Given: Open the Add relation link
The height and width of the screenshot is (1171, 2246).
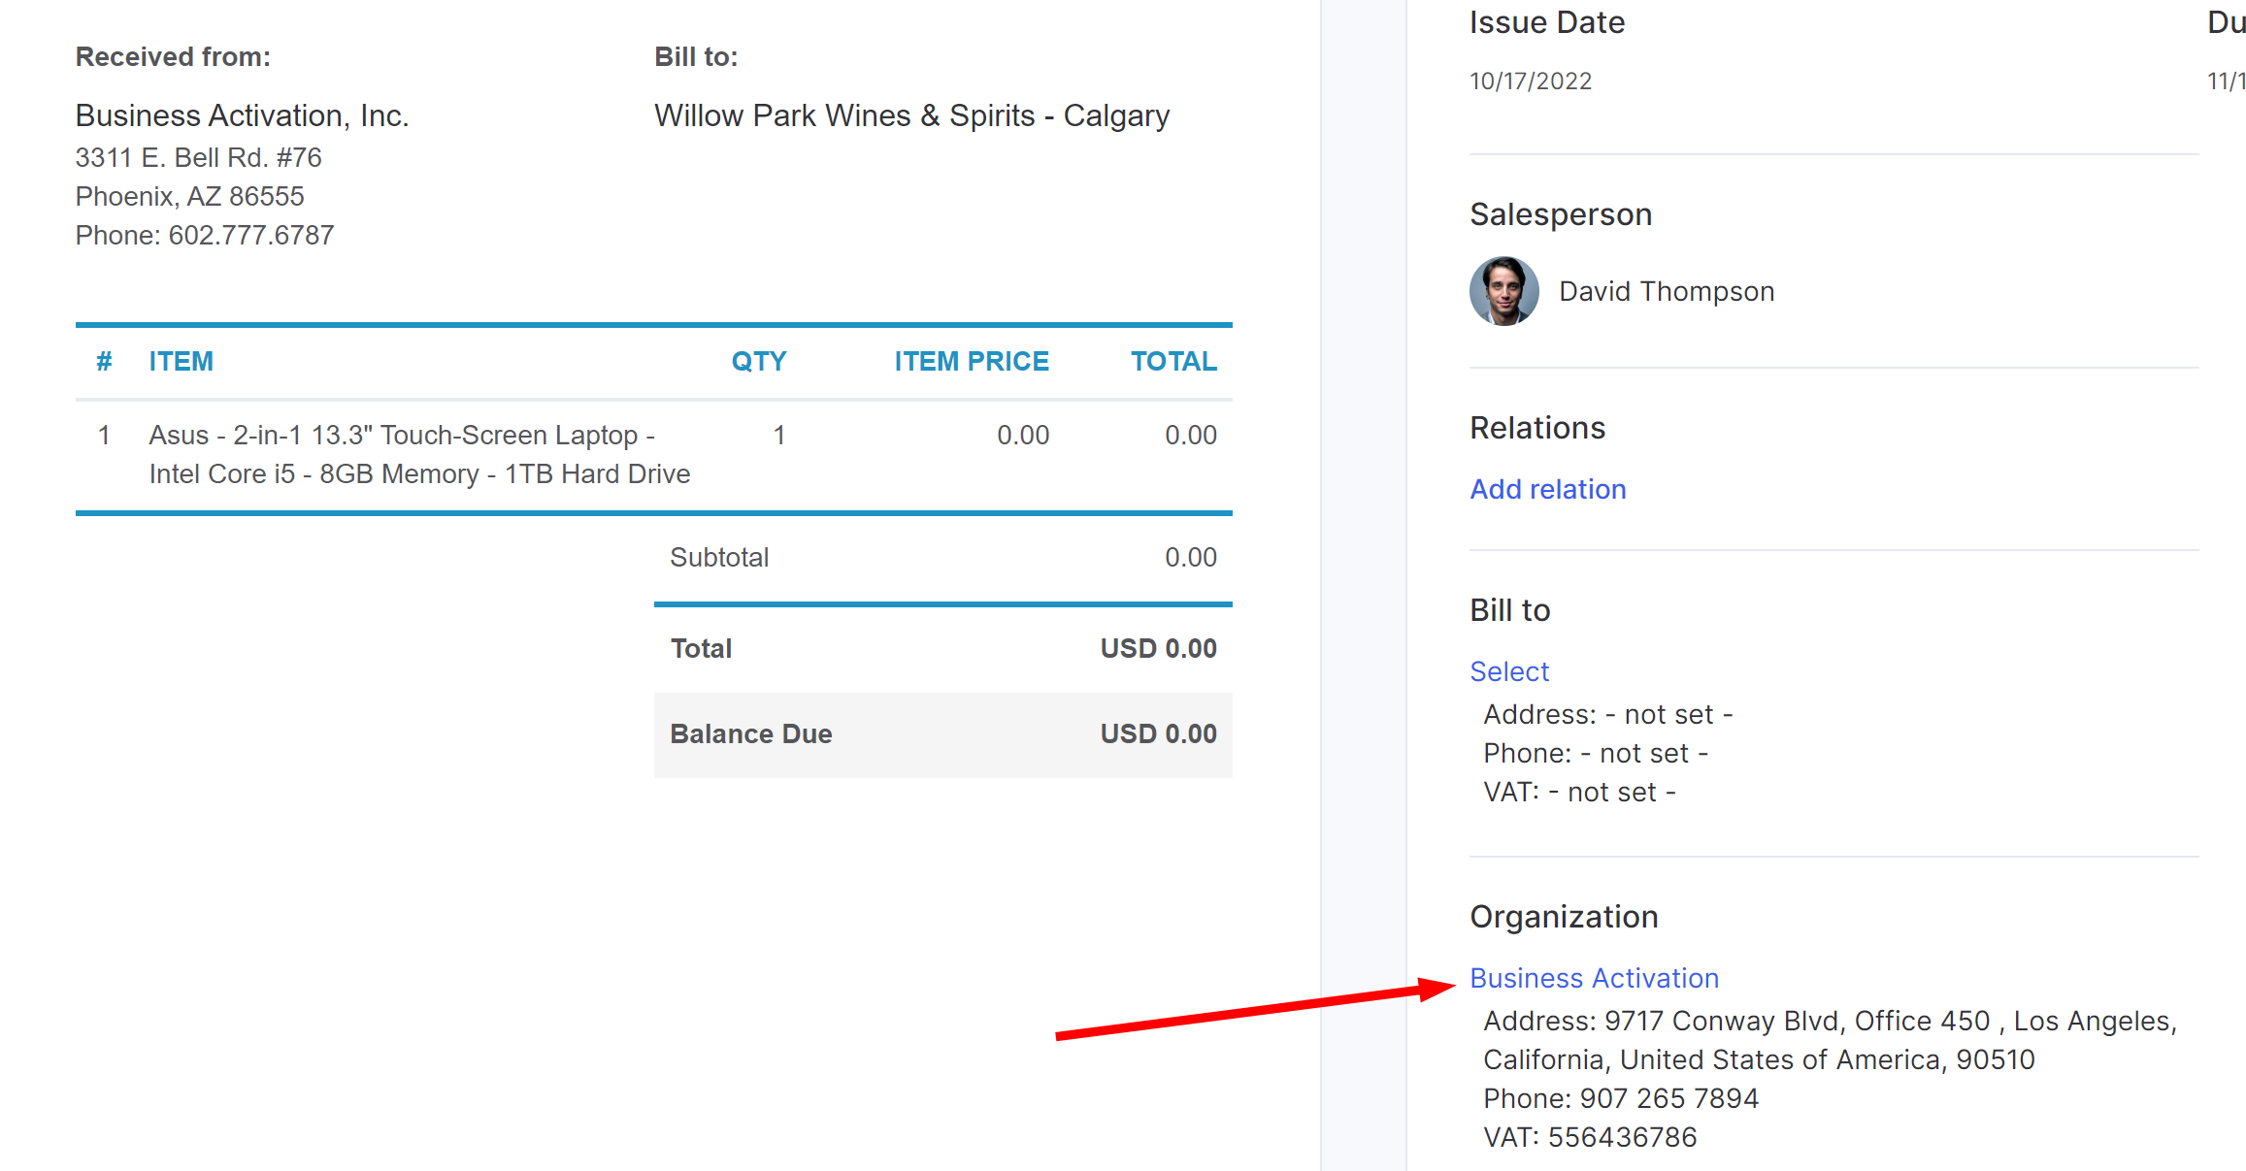Looking at the screenshot, I should 1547,489.
